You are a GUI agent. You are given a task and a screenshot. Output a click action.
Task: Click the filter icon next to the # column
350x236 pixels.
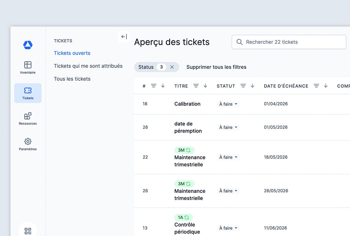pyautogui.click(x=153, y=86)
